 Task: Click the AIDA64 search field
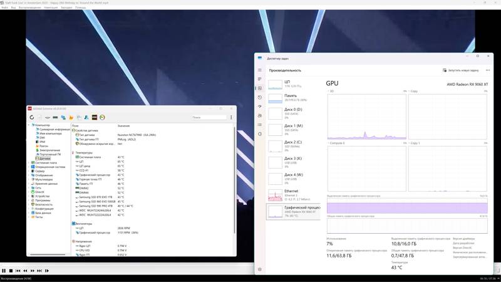(x=209, y=117)
